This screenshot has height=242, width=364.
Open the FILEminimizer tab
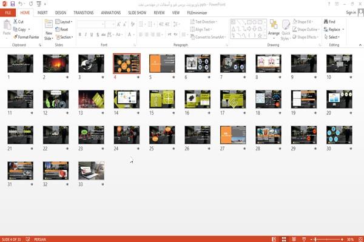[197, 13]
